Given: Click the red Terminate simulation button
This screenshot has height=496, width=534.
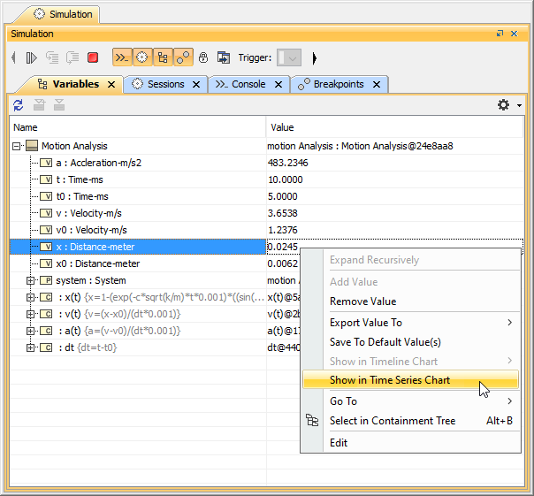Looking at the screenshot, I should (93, 57).
